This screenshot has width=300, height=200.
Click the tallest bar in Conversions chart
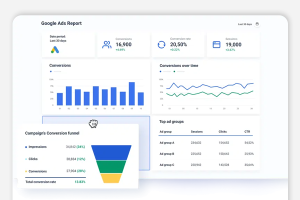[131, 94]
